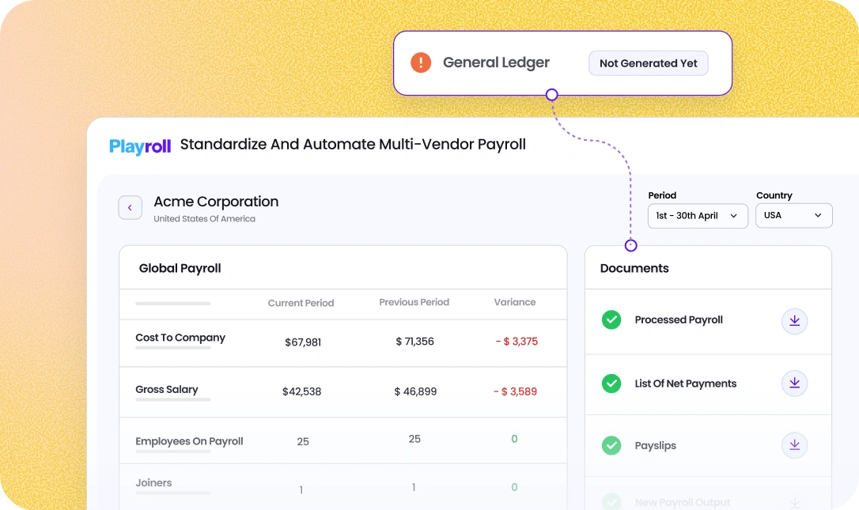The image size is (859, 510).
Task: Click the United States Of America subtitle
Action: point(204,218)
